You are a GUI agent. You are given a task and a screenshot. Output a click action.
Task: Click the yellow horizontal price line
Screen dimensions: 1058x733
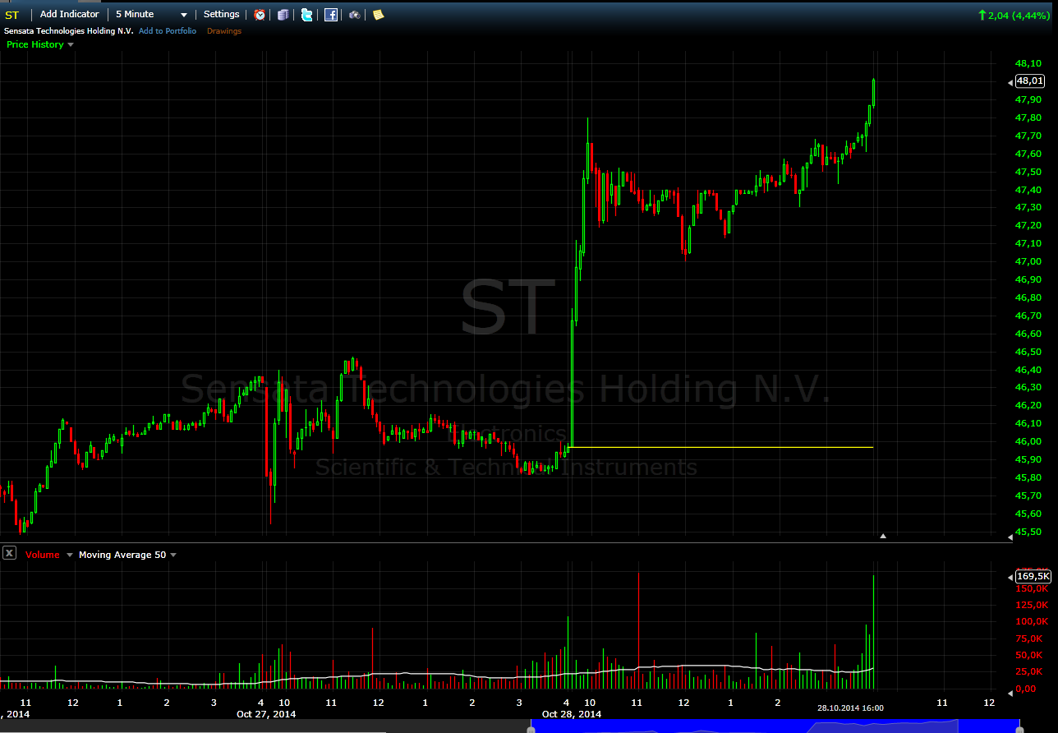pos(720,447)
